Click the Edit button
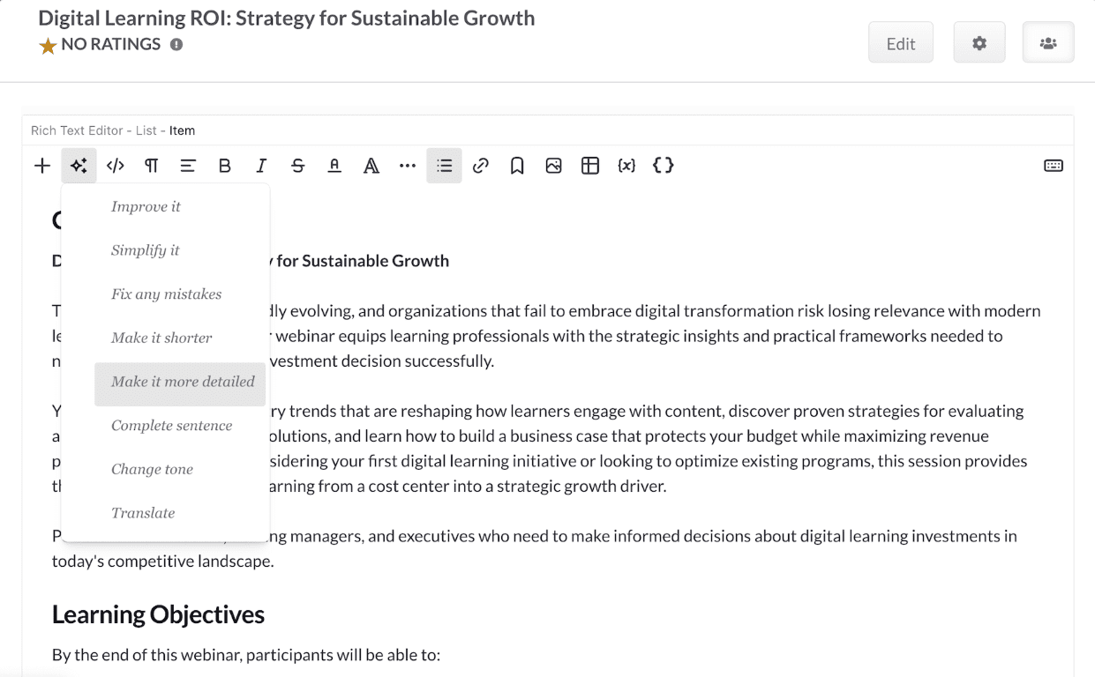This screenshot has width=1095, height=677. pos(901,43)
